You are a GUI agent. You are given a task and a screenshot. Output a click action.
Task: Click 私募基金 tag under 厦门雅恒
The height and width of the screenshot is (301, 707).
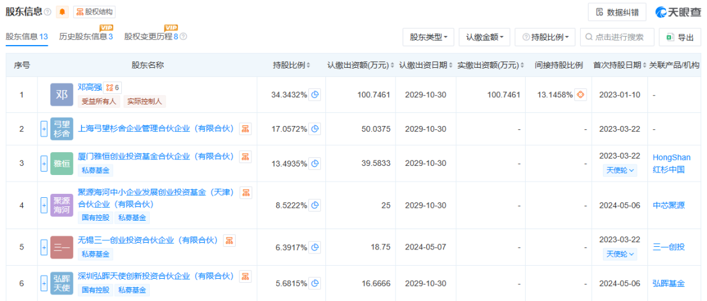(96, 170)
